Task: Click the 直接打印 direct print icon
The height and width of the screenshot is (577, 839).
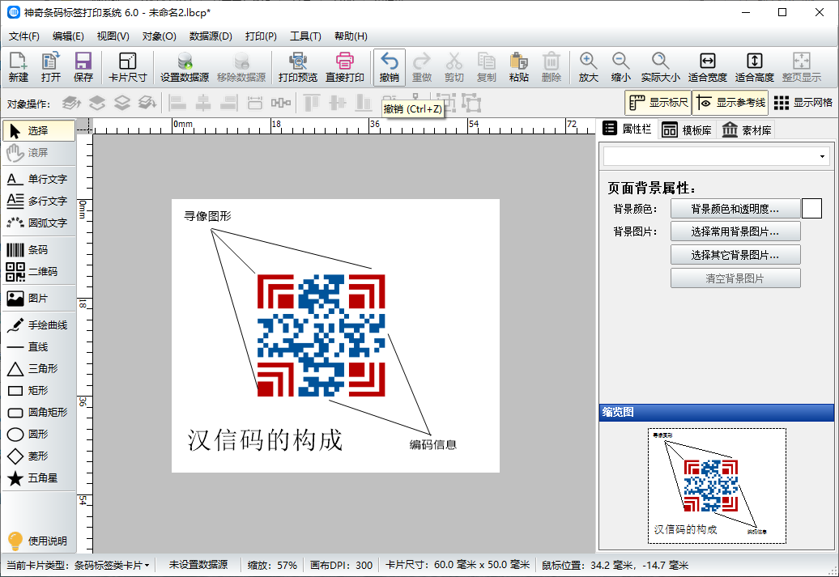Action: [x=345, y=67]
